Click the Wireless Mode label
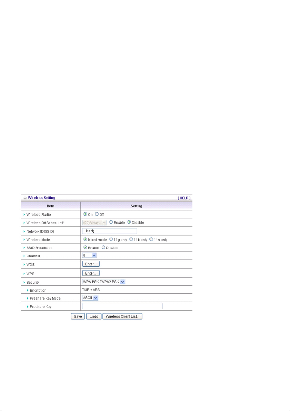The width and height of the screenshot is (290, 411). [x=38, y=240]
